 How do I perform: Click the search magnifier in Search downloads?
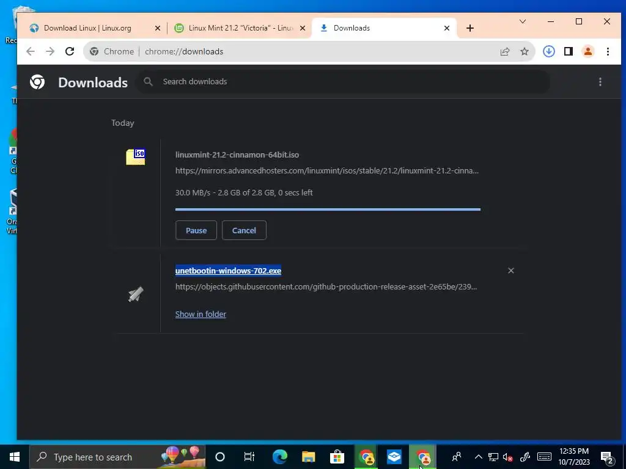(x=148, y=82)
